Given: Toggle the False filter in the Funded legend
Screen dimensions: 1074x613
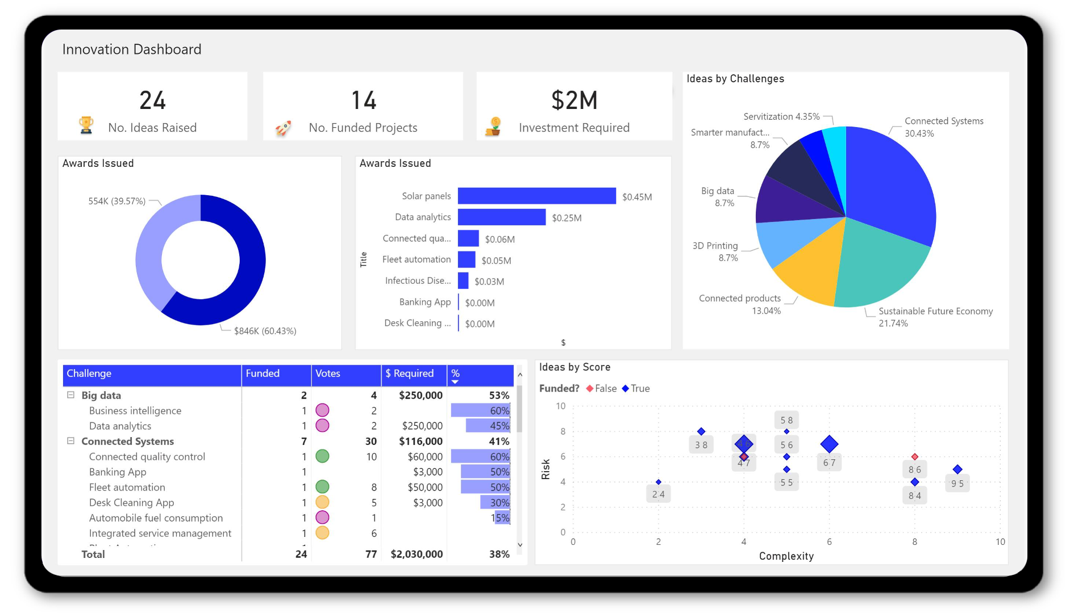Looking at the screenshot, I should coord(601,388).
